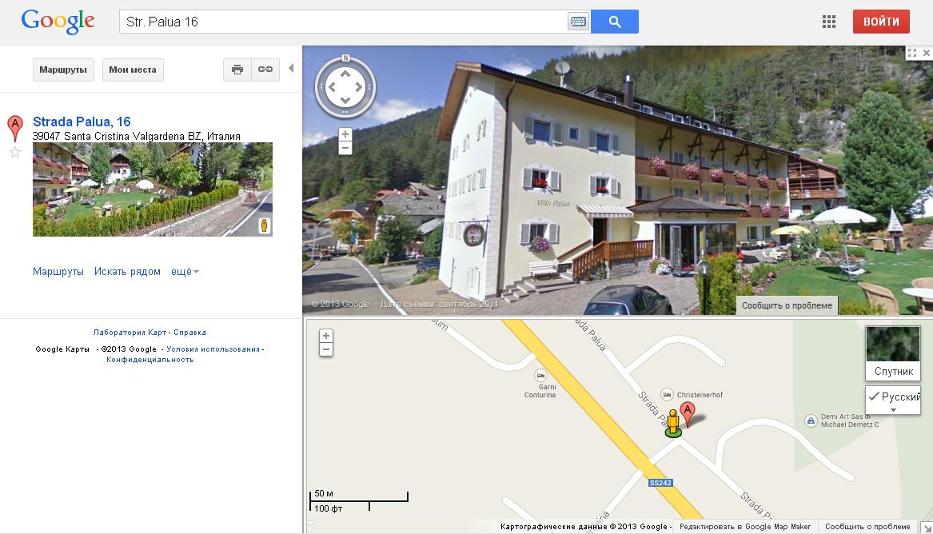933x534 pixels.
Task: Click the red ВОЙТИ sign-in button
Action: tap(881, 22)
